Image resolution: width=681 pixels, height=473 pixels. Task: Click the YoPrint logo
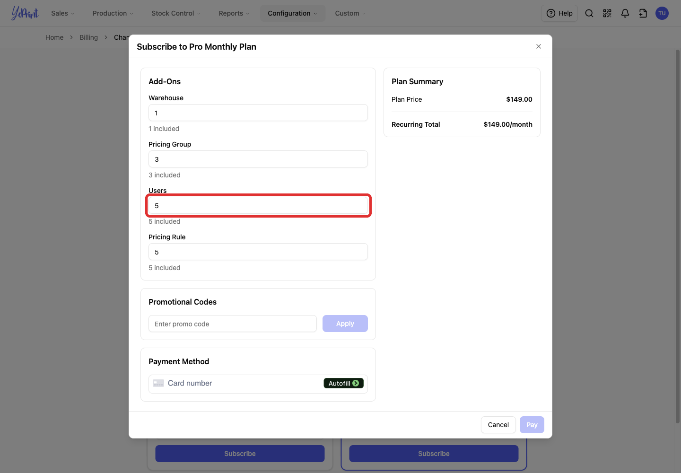point(25,13)
